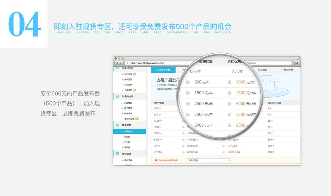
Task: Select the 1000 元/2年 radio button
Action: [x=229, y=82]
